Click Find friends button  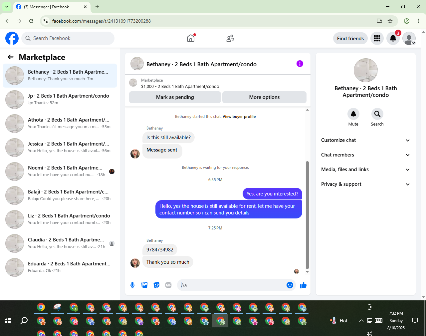(x=350, y=38)
